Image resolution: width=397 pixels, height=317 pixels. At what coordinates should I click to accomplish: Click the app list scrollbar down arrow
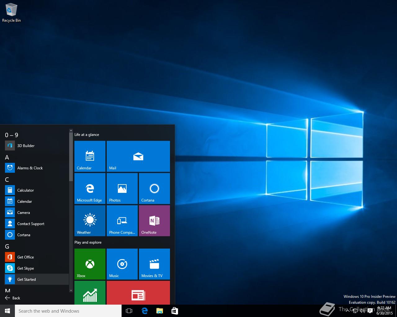click(71, 290)
